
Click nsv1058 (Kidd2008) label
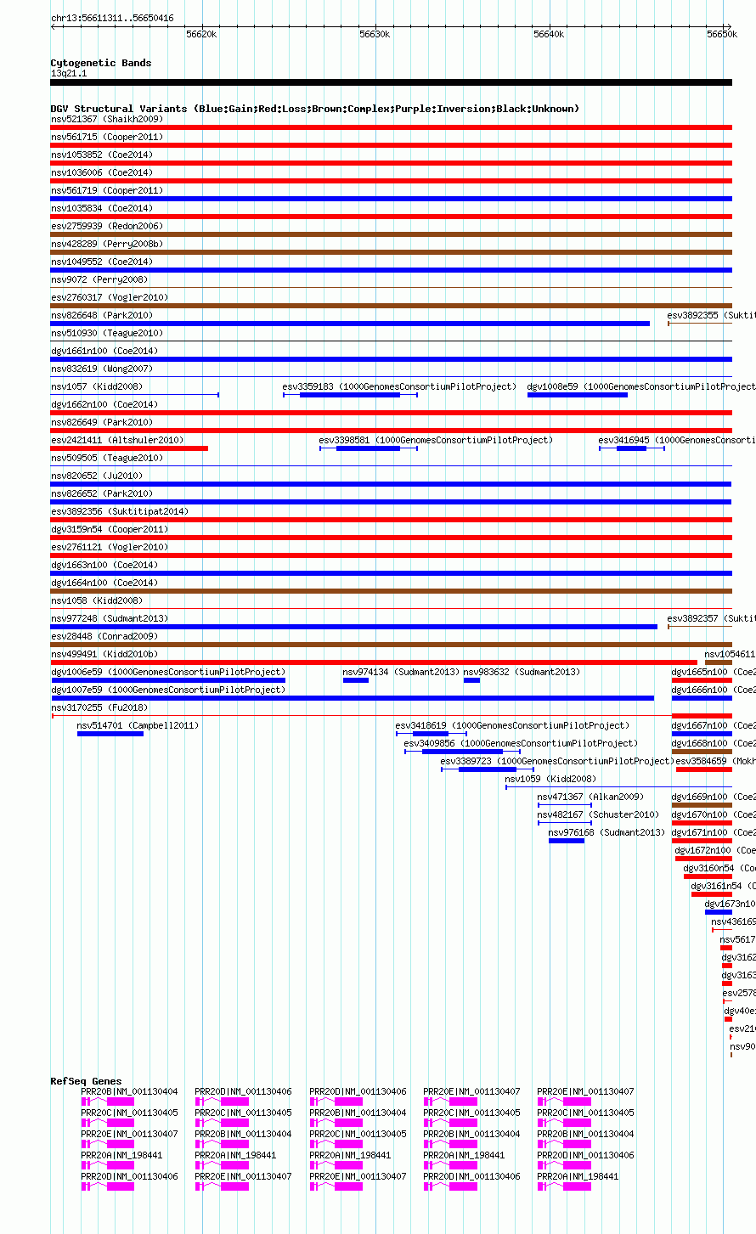97,600
